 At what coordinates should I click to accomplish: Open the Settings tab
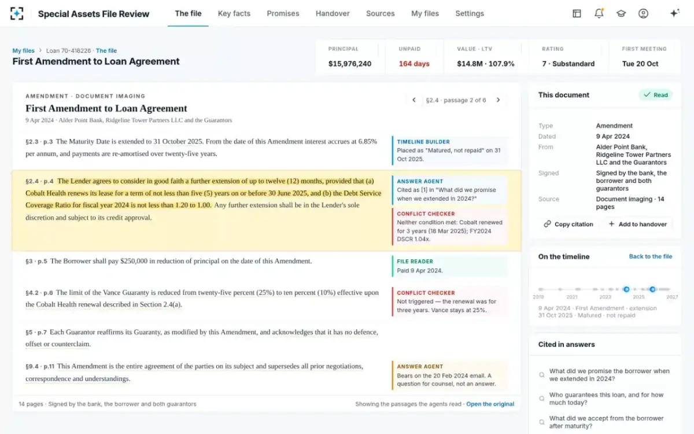470,13
